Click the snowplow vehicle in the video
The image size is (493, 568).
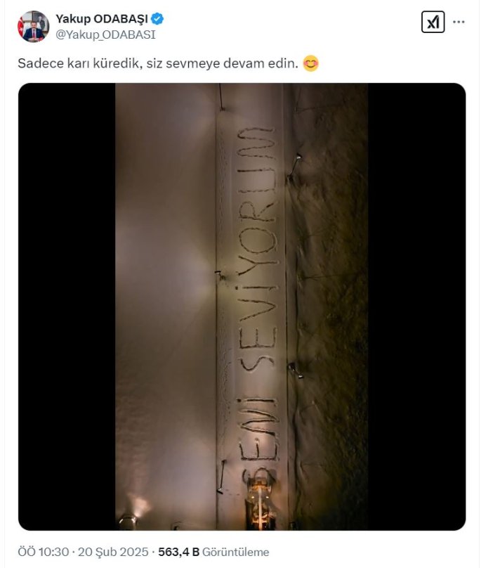(x=260, y=502)
